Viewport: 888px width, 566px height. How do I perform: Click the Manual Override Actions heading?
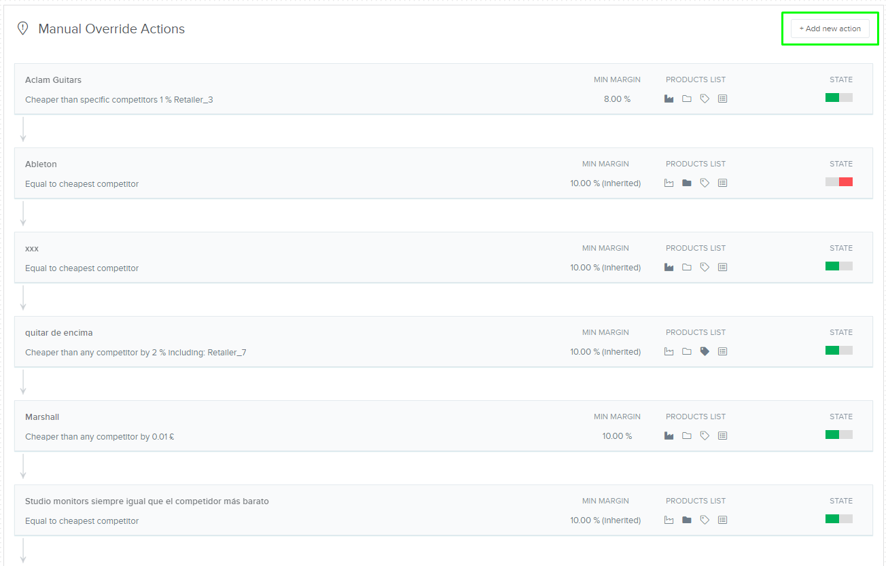111,29
